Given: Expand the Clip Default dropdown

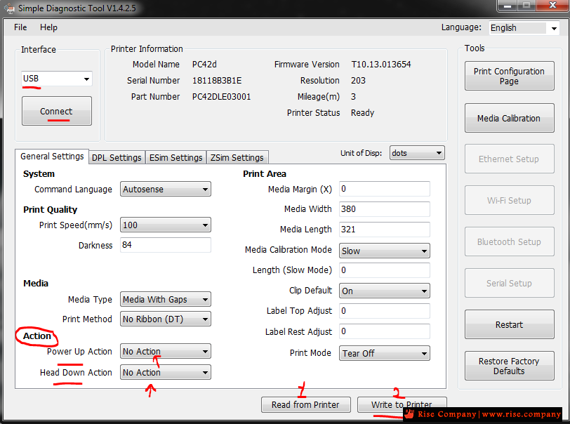Looking at the screenshot, I should click(385, 291).
